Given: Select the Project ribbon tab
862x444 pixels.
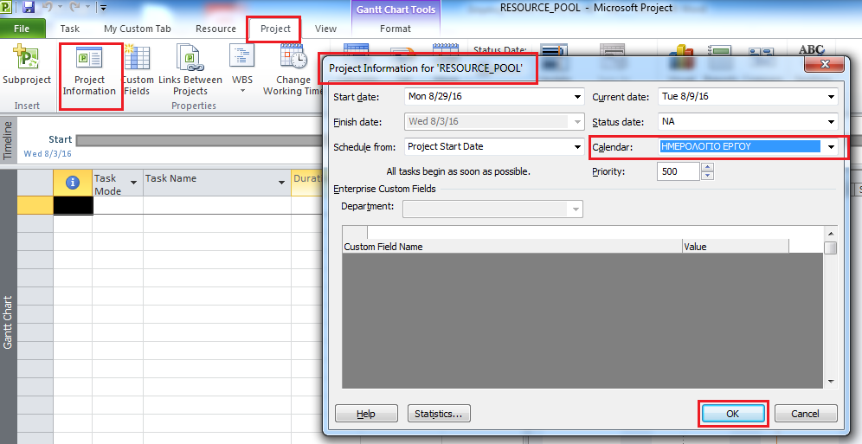Looking at the screenshot, I should (x=275, y=29).
